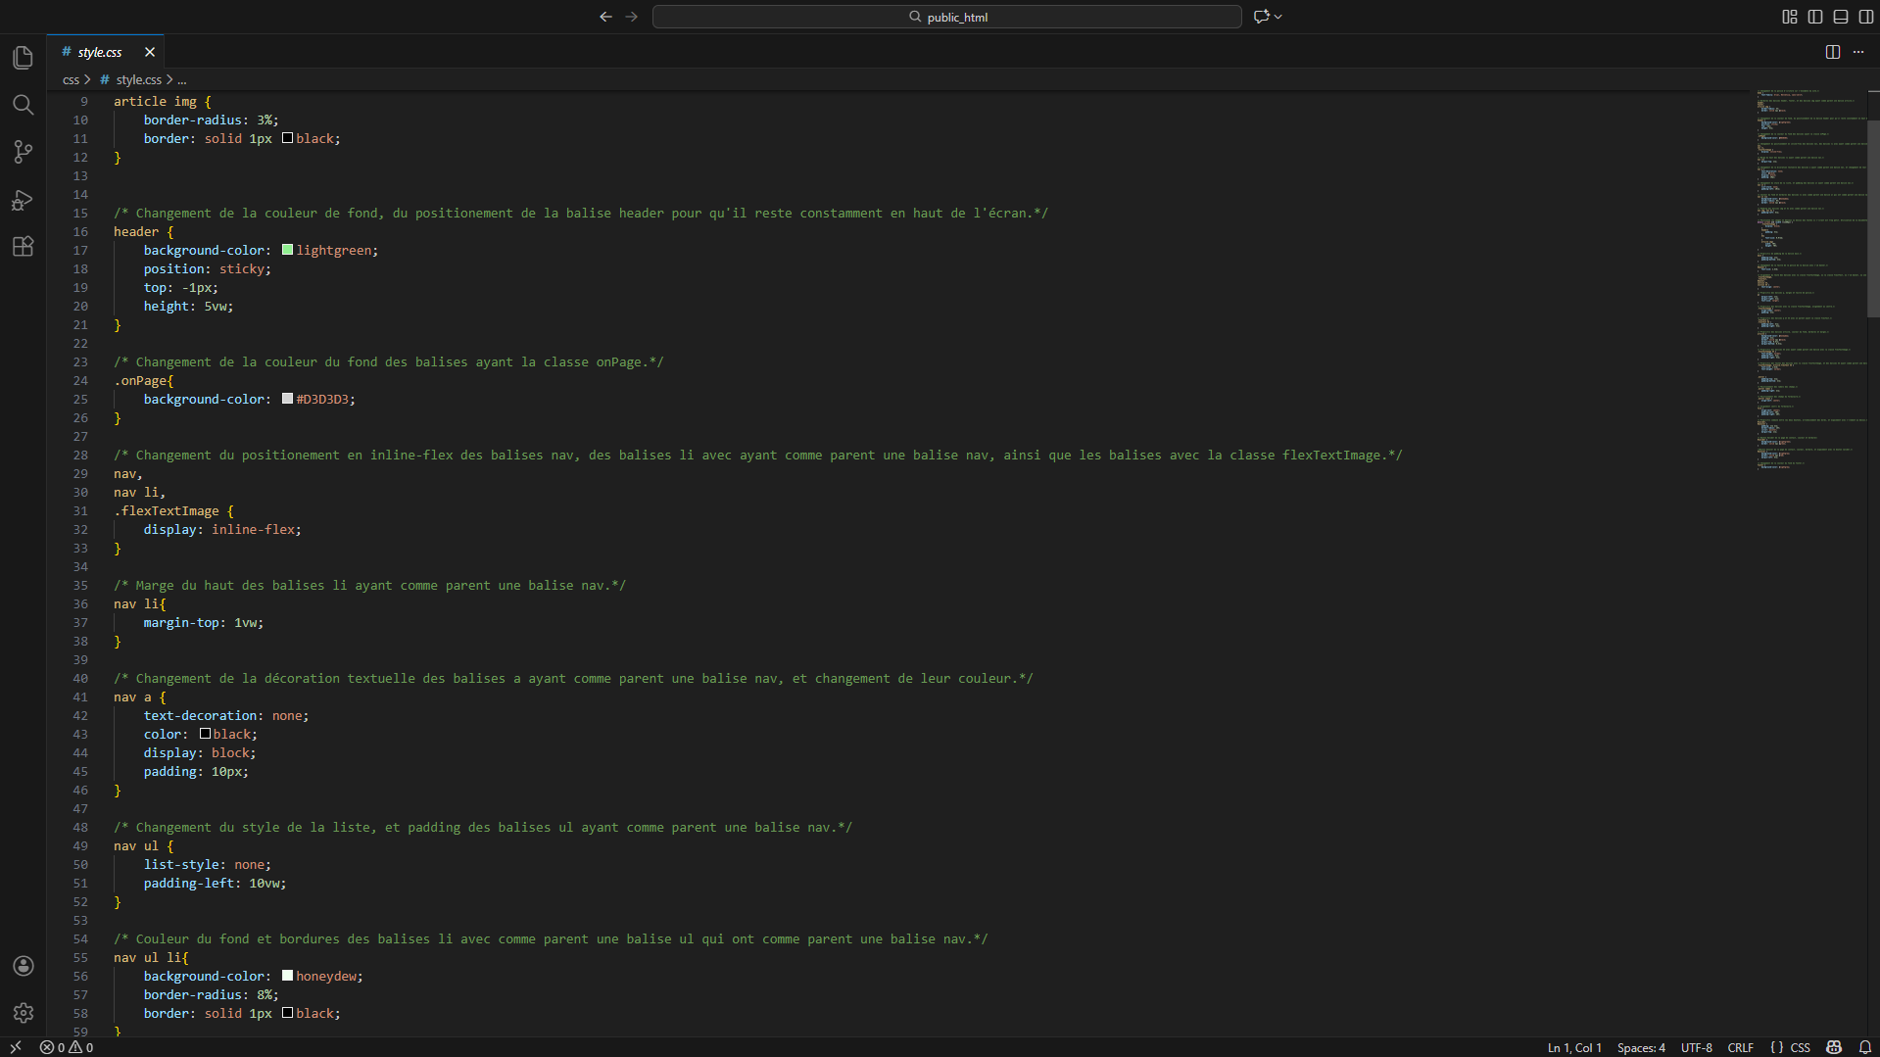
Task: Click Ln 1, Col 1 status item
Action: (x=1574, y=1047)
